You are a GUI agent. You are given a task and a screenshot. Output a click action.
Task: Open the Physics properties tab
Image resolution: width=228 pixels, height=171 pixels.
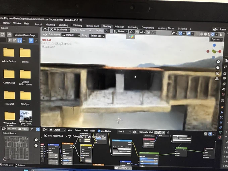[221, 122]
